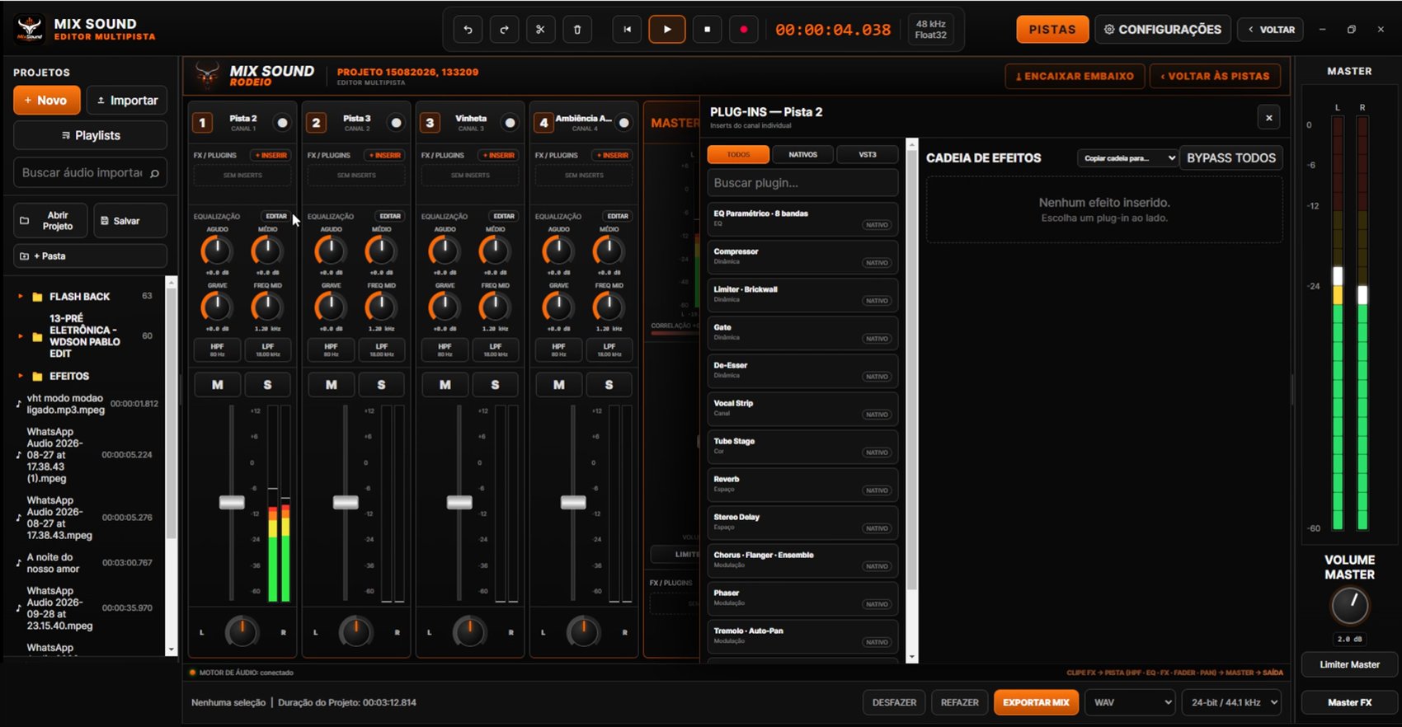Screen dimensions: 1402x727
Task: Click the Pista 2 channel volume fader
Action: (232, 503)
